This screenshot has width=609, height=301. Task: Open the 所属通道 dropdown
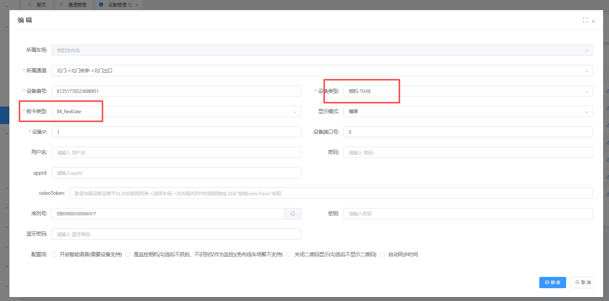tap(322, 71)
